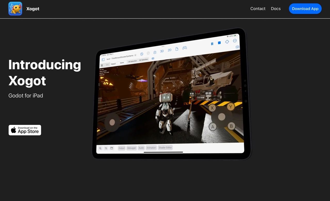Click the redo arrow icon

click(x=148, y=53)
